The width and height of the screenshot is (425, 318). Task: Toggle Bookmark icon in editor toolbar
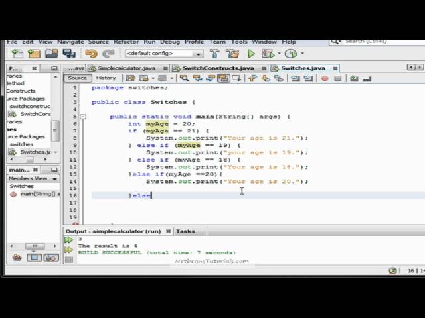pyautogui.click(x=278, y=78)
